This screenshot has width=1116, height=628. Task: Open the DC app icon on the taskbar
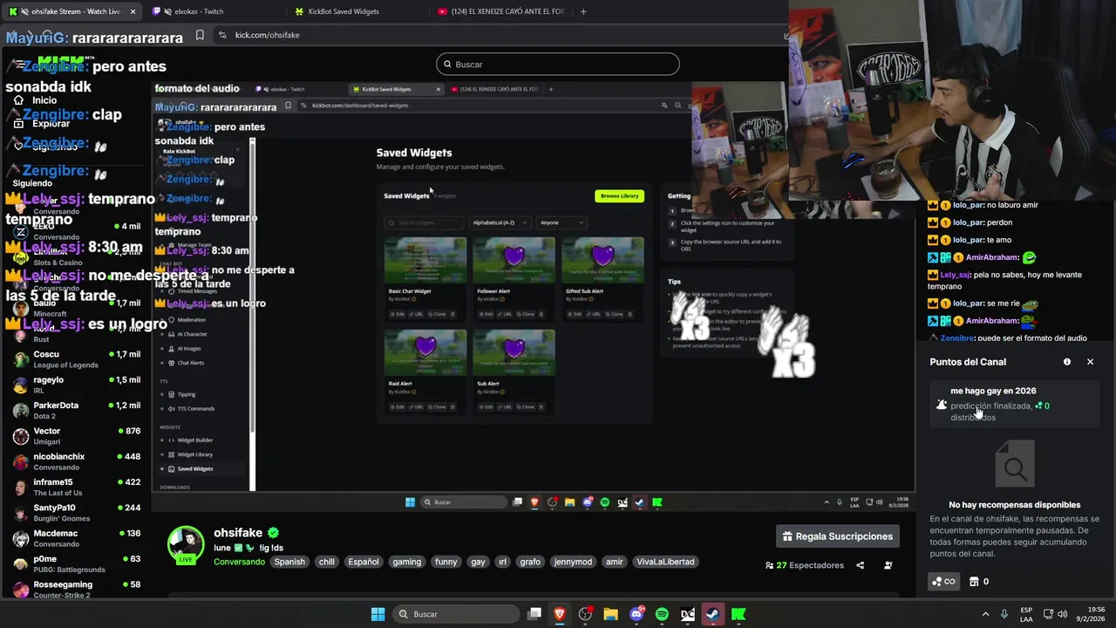687,614
